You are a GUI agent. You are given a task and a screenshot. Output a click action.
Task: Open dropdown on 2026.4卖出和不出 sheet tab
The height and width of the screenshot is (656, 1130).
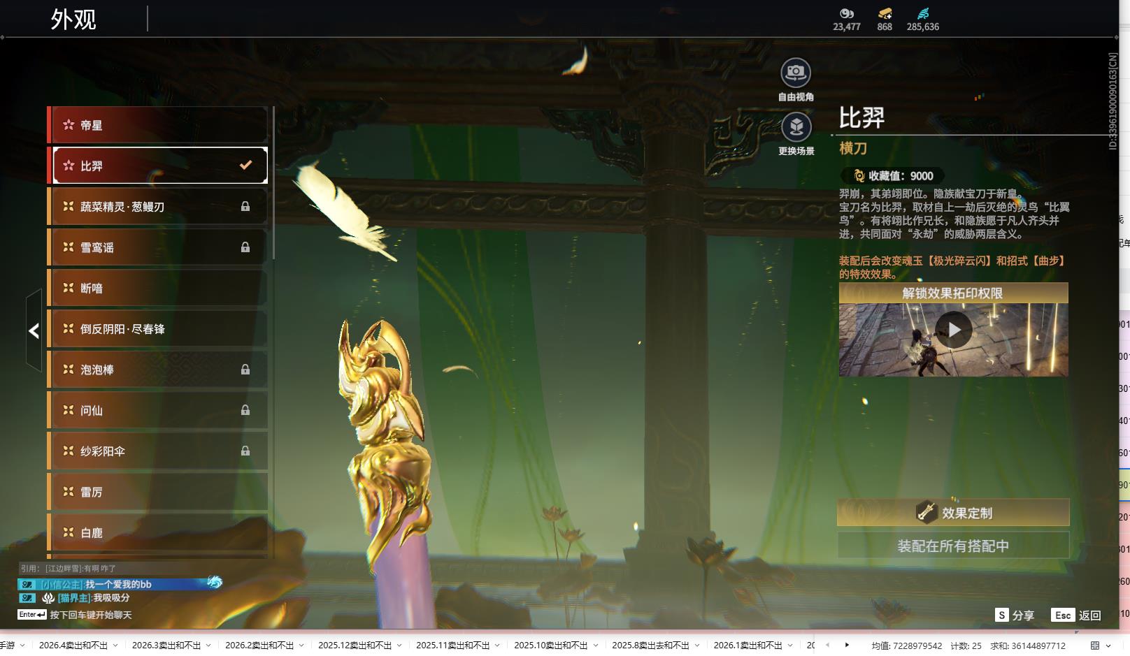(115, 646)
